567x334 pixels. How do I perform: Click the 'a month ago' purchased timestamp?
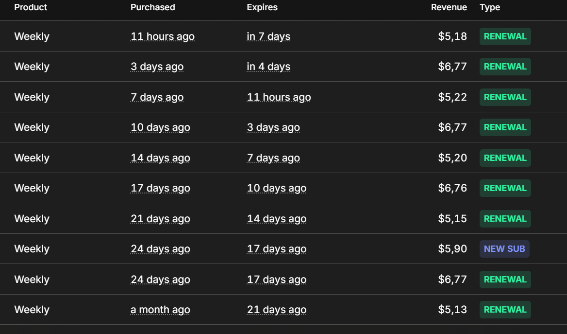pos(160,310)
